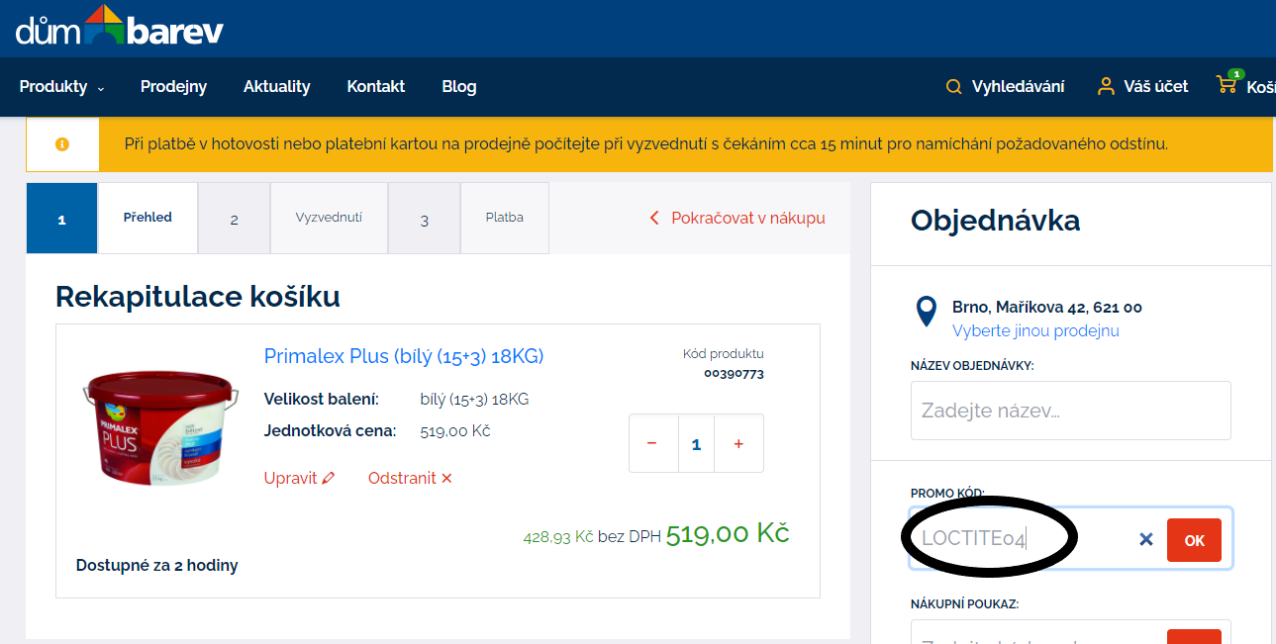This screenshot has width=1276, height=644.
Task: Click the yellow info notice icon
Action: tap(62, 144)
